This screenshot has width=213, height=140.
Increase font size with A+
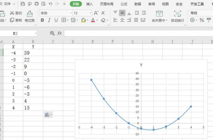(x=96, y=13)
